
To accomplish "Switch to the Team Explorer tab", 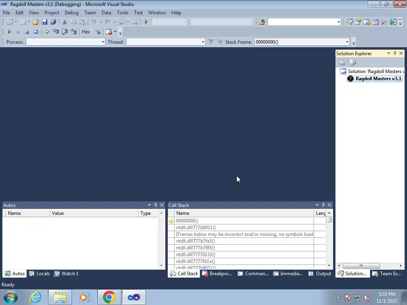I will 387,274.
